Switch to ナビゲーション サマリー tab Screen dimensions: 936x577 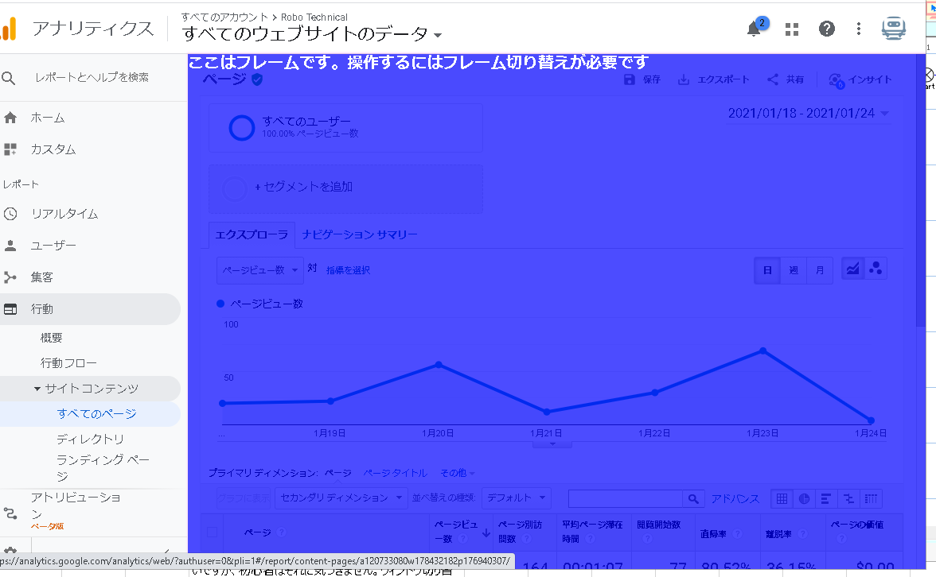(x=359, y=234)
